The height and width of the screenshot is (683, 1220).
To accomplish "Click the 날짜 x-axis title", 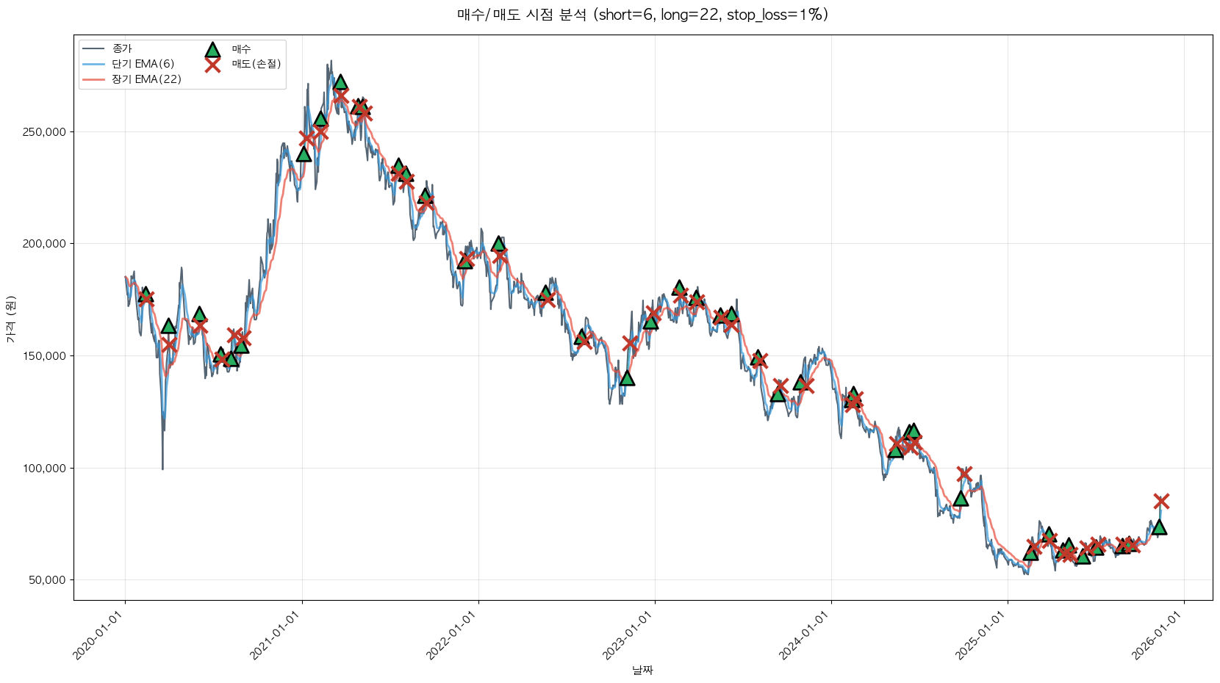I will pos(642,670).
